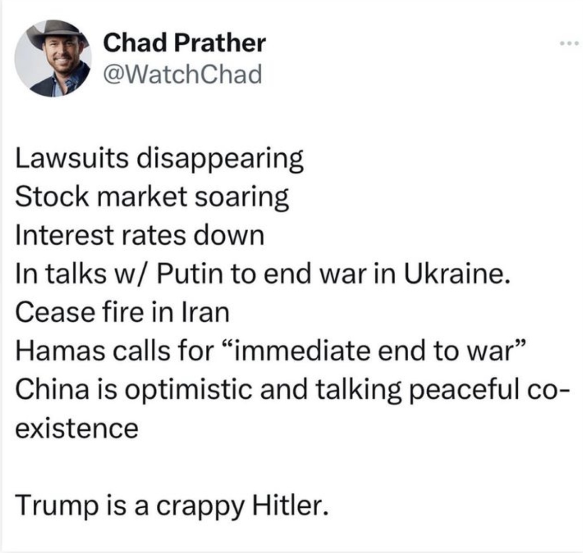Viewport: 583px width, 553px height.
Task: Open Chad Prather's profile picture
Action: [52, 58]
